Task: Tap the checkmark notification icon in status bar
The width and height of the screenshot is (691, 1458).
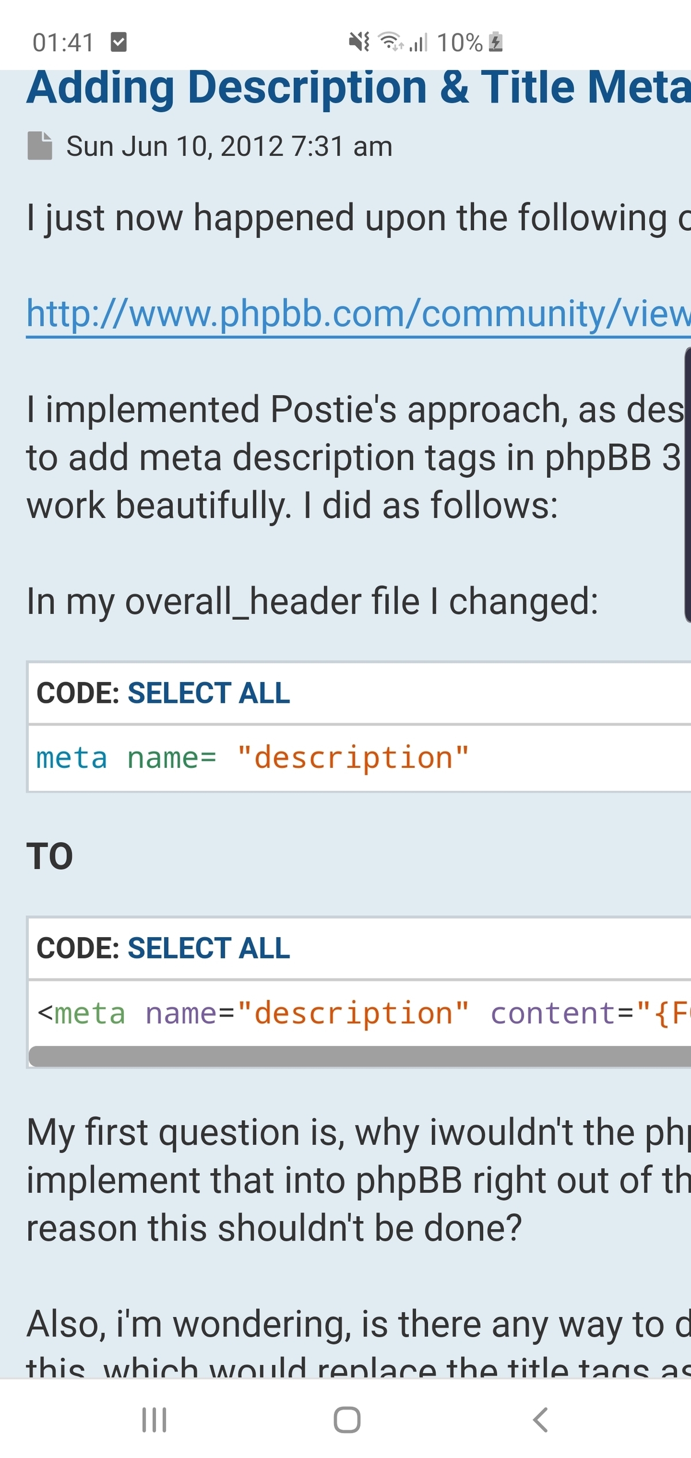Action: point(119,42)
